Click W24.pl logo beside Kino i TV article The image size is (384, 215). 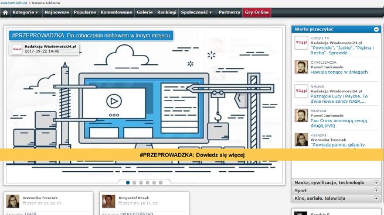pyautogui.click(x=301, y=43)
